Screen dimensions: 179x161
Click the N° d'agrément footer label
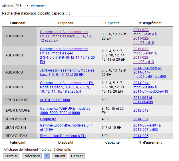(150, 142)
